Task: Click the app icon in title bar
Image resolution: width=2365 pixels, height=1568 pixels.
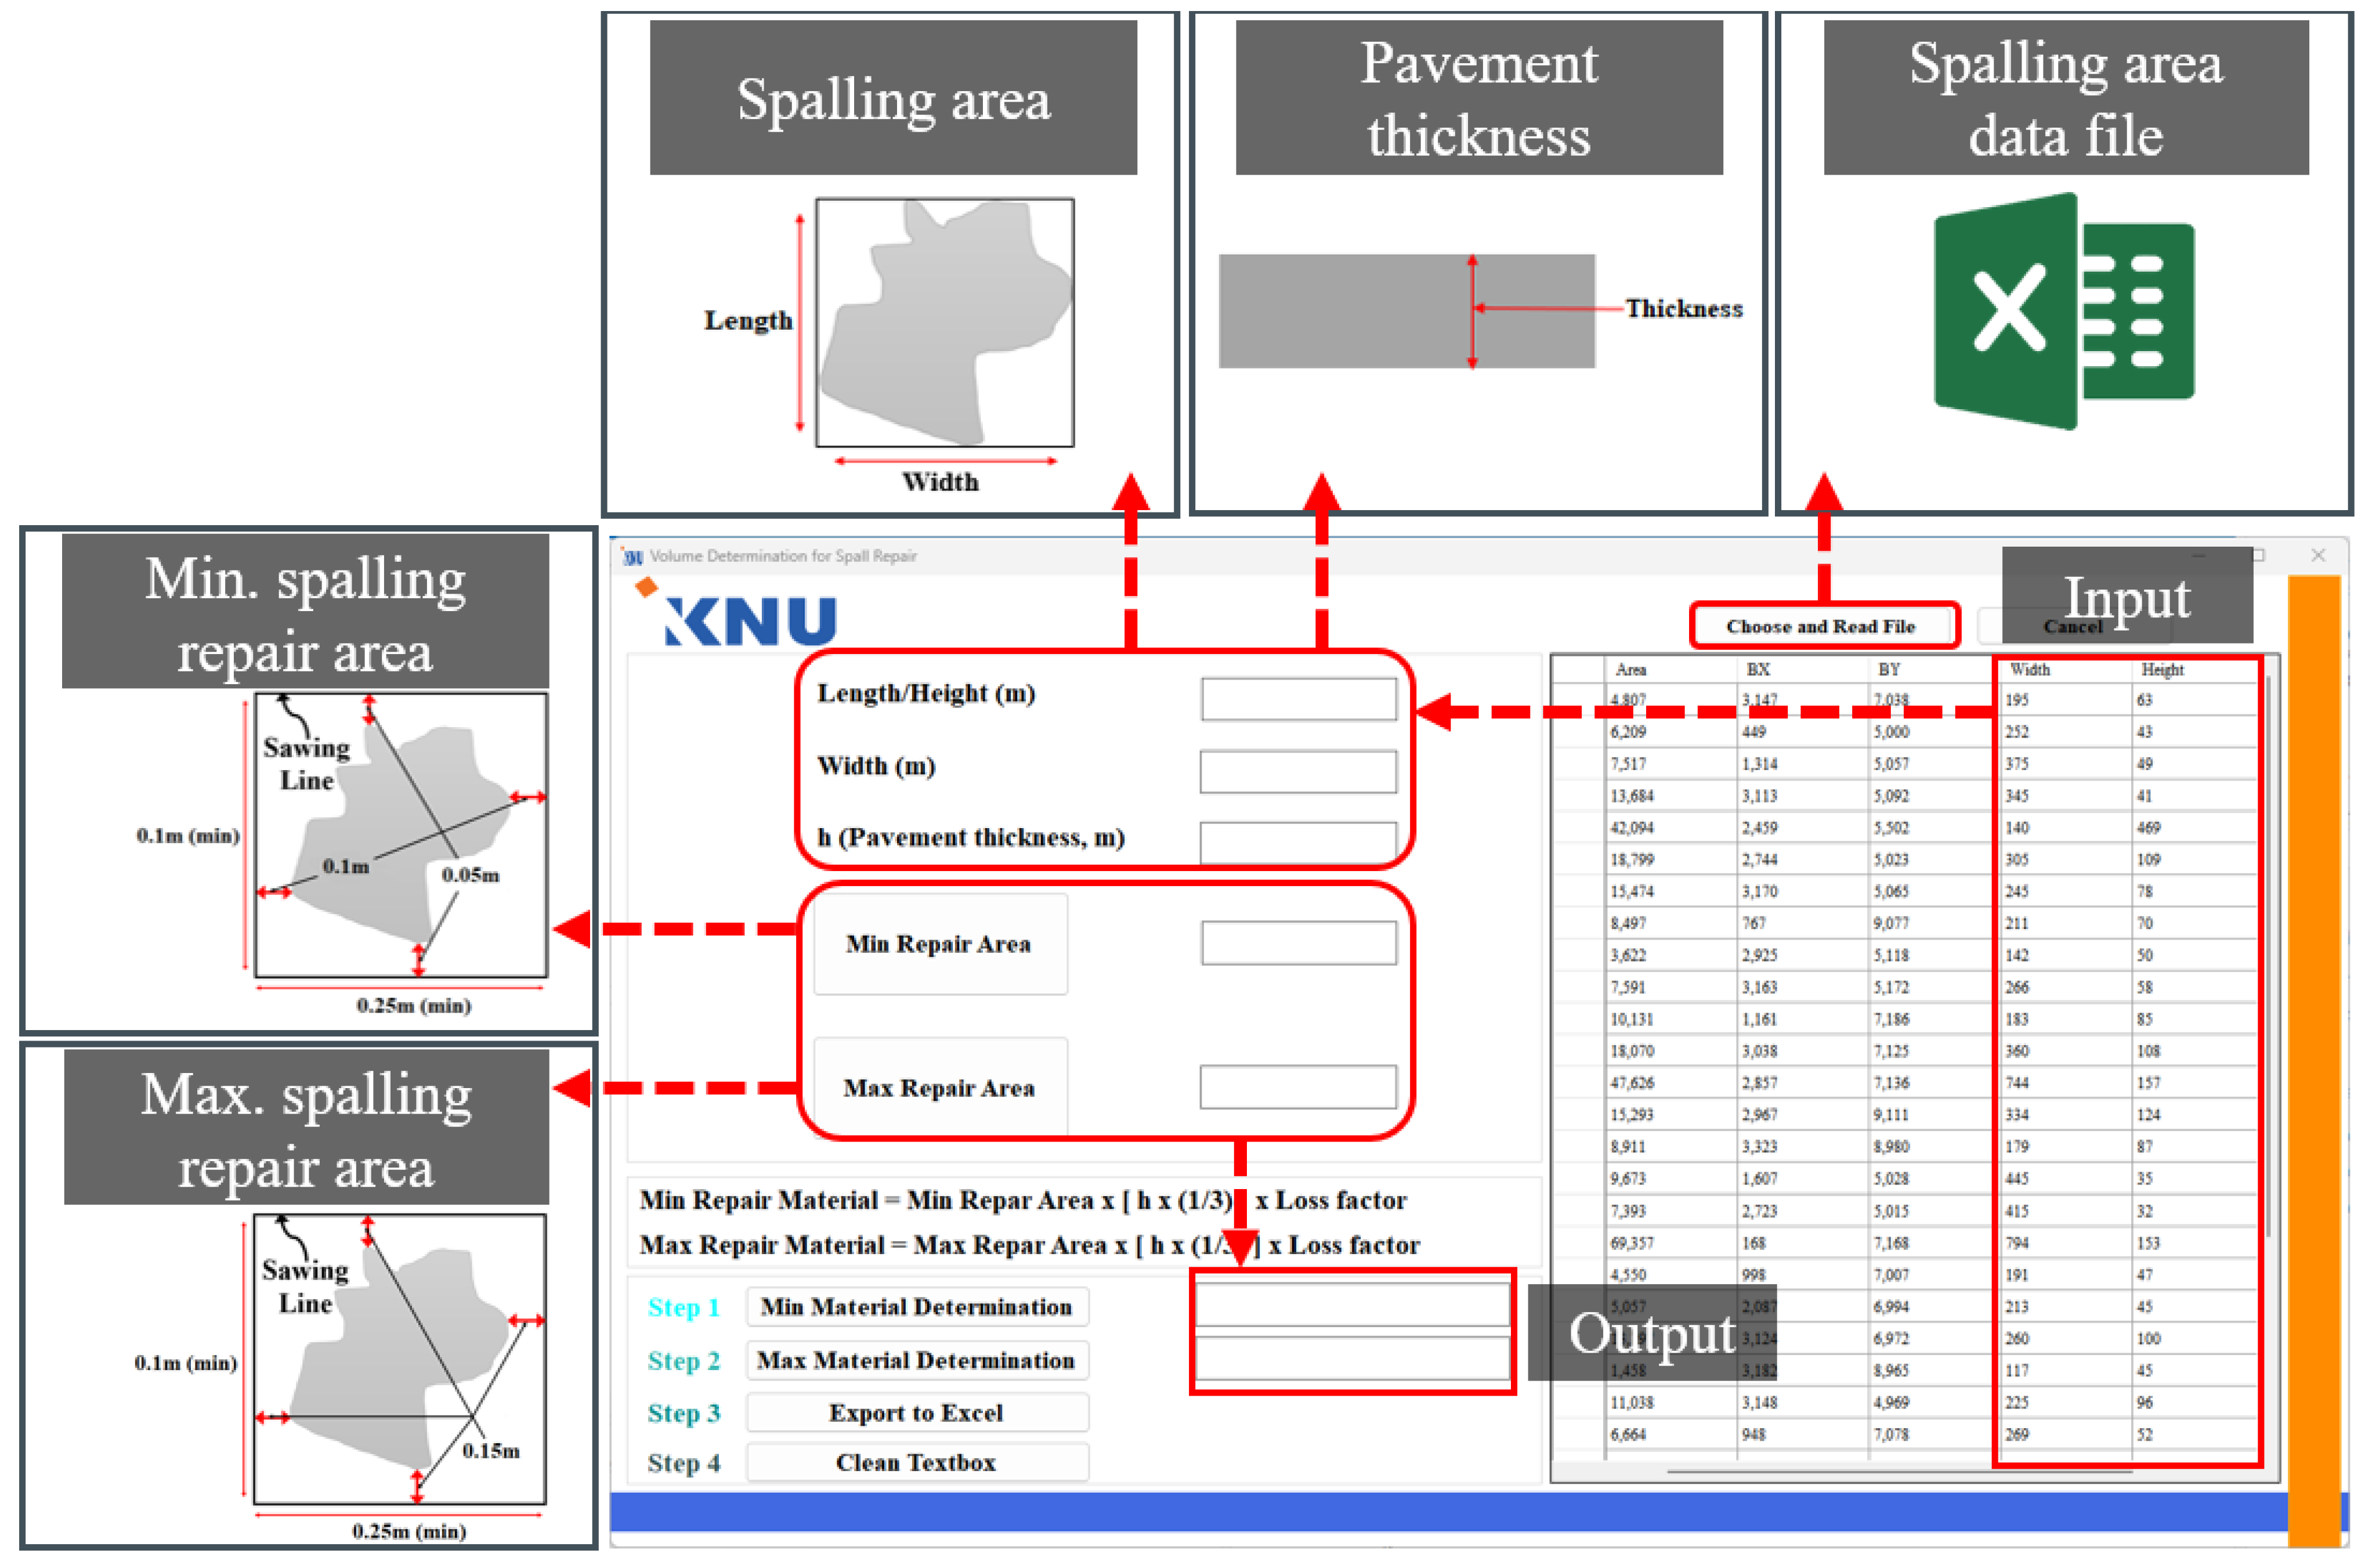Action: point(632,556)
